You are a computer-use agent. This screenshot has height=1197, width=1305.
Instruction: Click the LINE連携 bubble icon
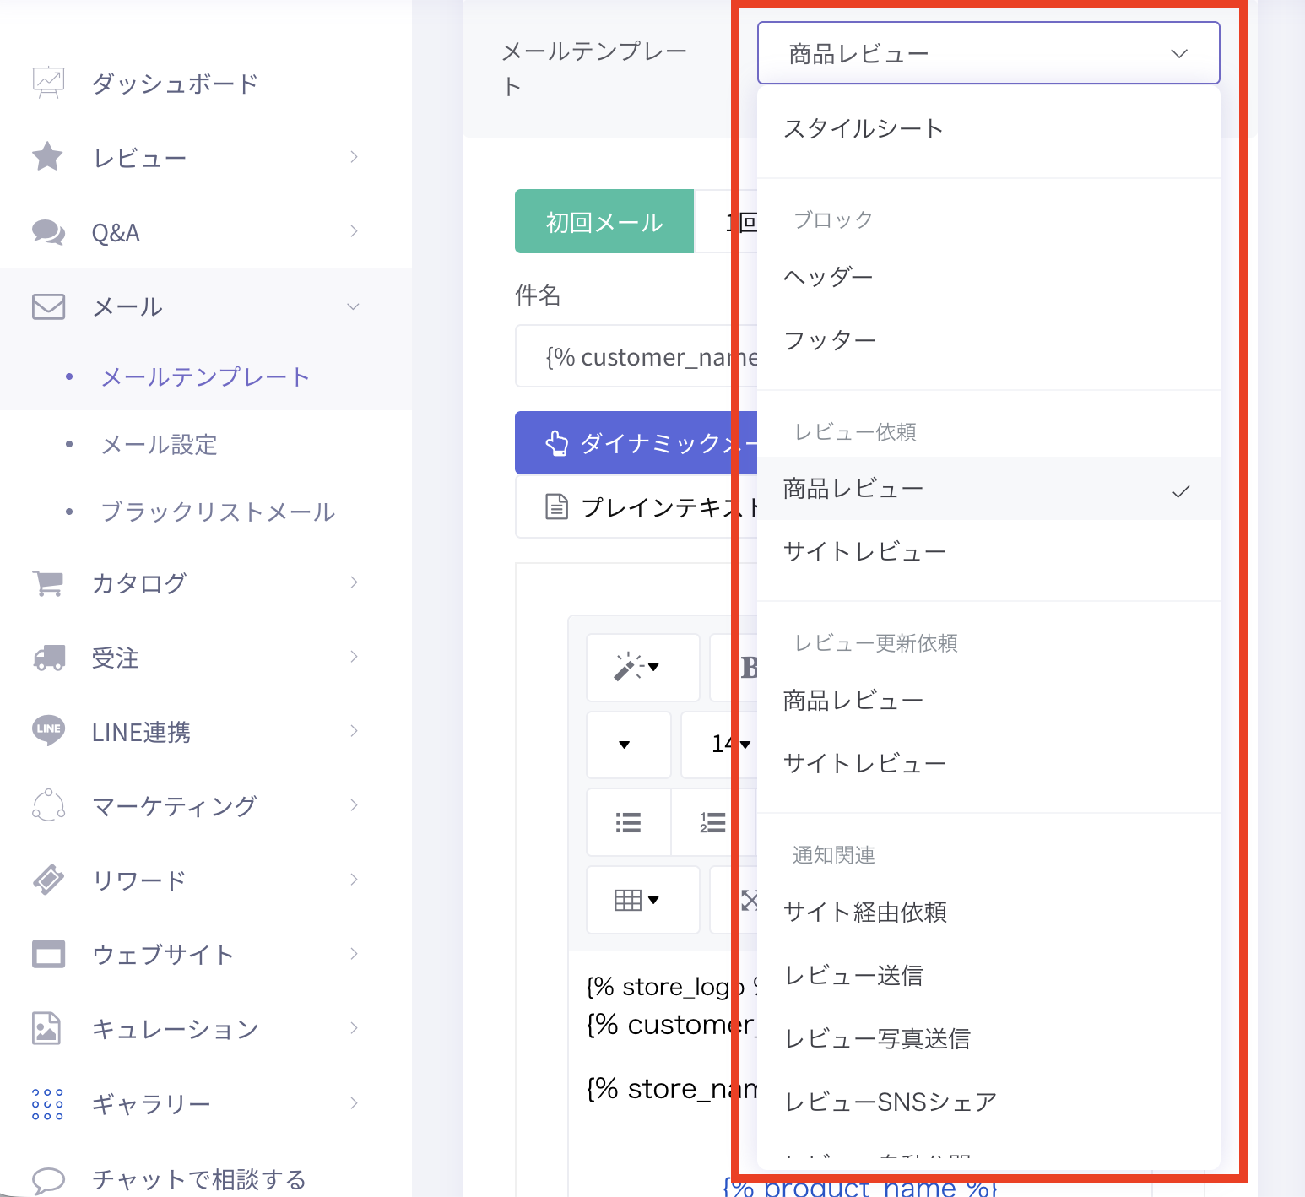48,730
